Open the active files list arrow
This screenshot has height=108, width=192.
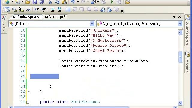(174, 17)
